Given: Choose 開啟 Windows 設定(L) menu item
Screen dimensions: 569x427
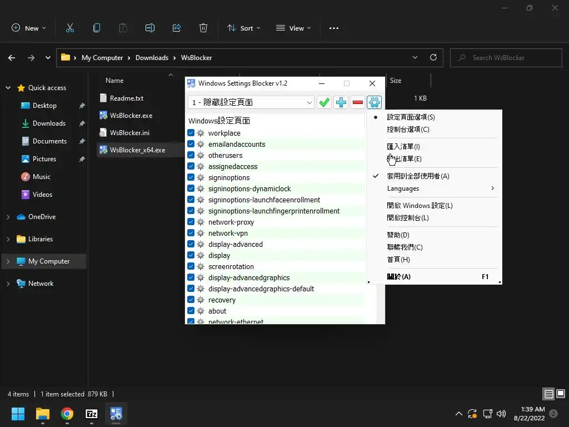Looking at the screenshot, I should coord(435,206).
